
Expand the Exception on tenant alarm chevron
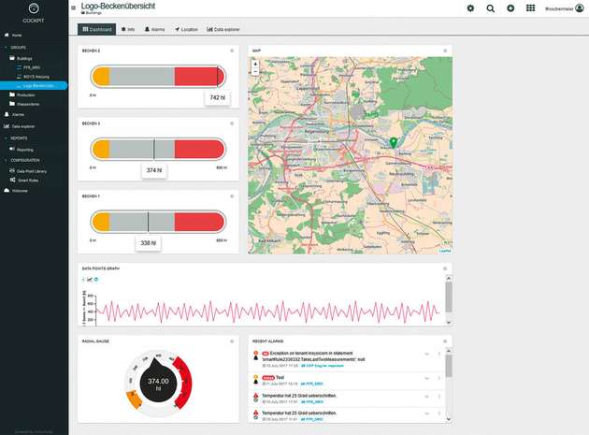(426, 355)
